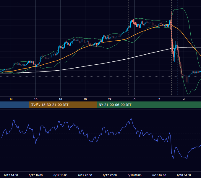
Task: Select the NY 21:00-06:00 JST session band
Action: [x=149, y=105]
